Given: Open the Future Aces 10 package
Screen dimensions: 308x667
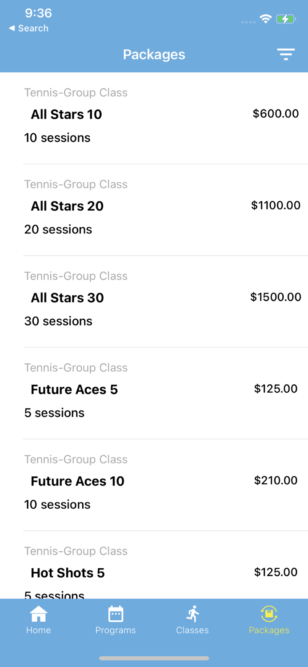Looking at the screenshot, I should click(77, 481).
